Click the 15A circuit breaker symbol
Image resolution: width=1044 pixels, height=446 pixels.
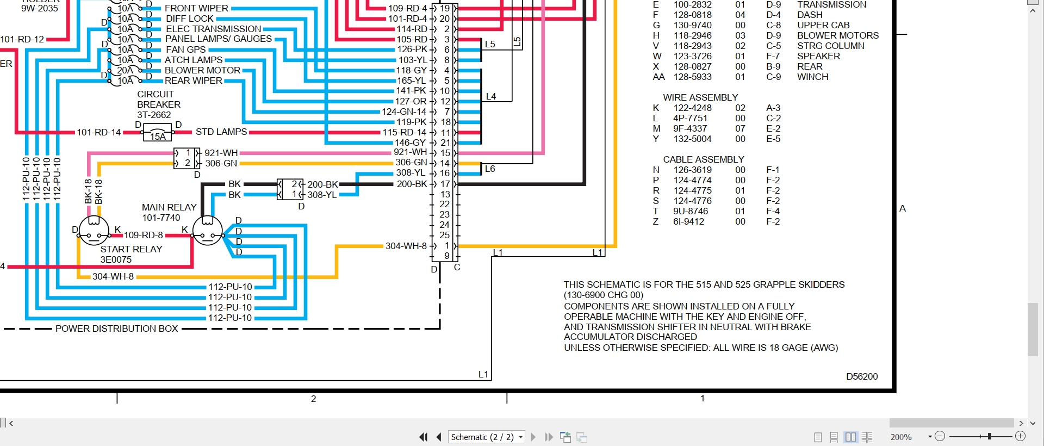[x=158, y=132]
